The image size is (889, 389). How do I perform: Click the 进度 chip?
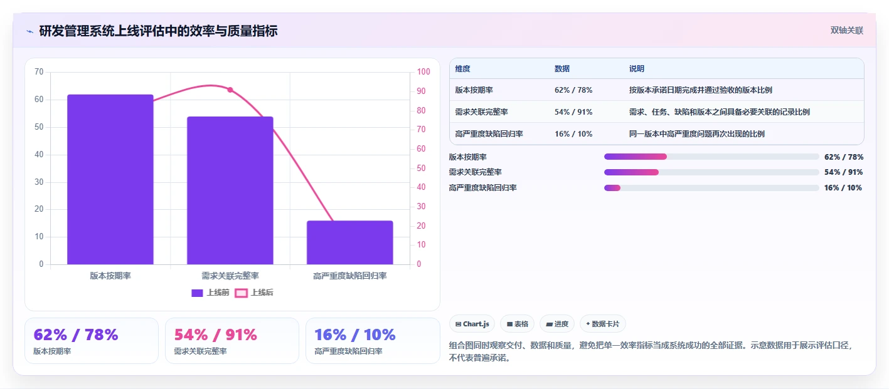(x=557, y=324)
